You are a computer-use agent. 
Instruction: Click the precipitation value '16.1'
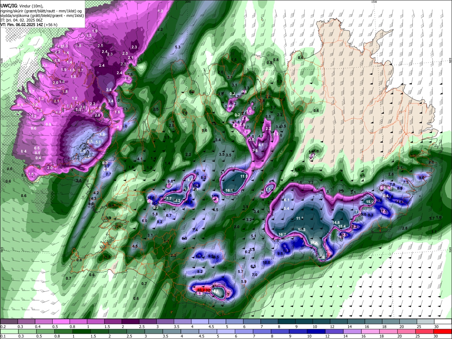(x=229, y=190)
